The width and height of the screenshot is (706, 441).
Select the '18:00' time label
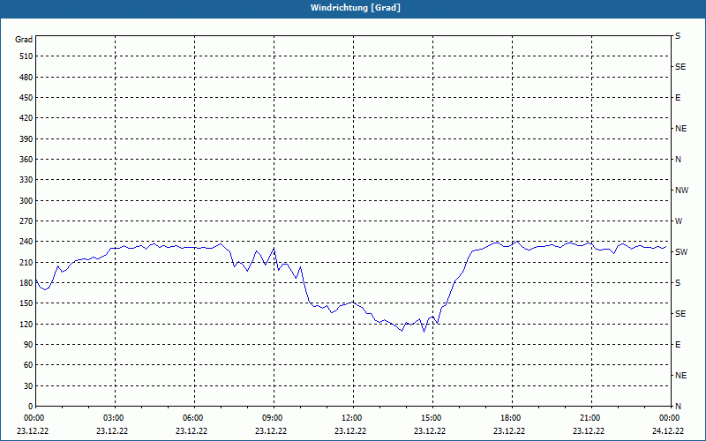point(512,418)
